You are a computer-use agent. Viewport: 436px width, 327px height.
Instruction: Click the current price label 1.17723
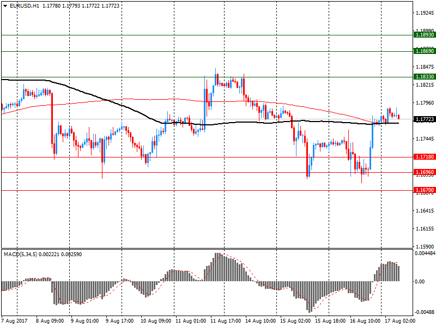(425, 119)
